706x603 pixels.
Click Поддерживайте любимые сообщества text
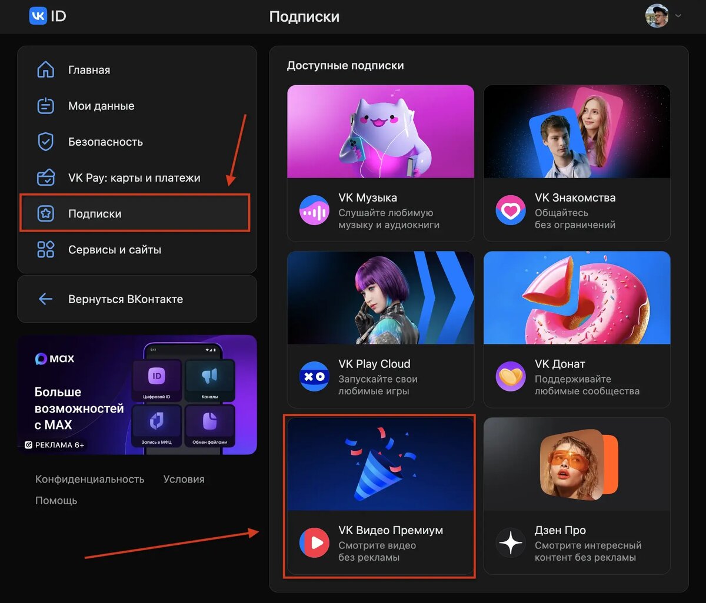tap(587, 385)
